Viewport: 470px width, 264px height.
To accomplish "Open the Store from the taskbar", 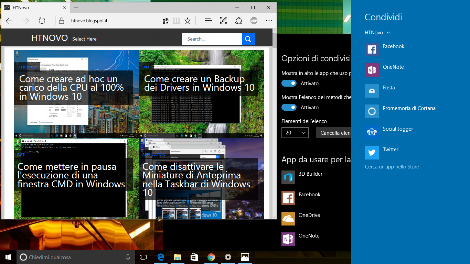I will click(x=194, y=257).
